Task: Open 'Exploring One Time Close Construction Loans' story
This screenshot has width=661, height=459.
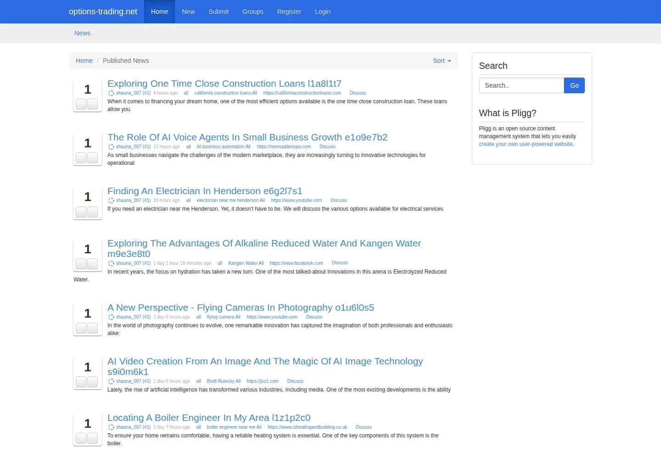Action: tap(224, 84)
